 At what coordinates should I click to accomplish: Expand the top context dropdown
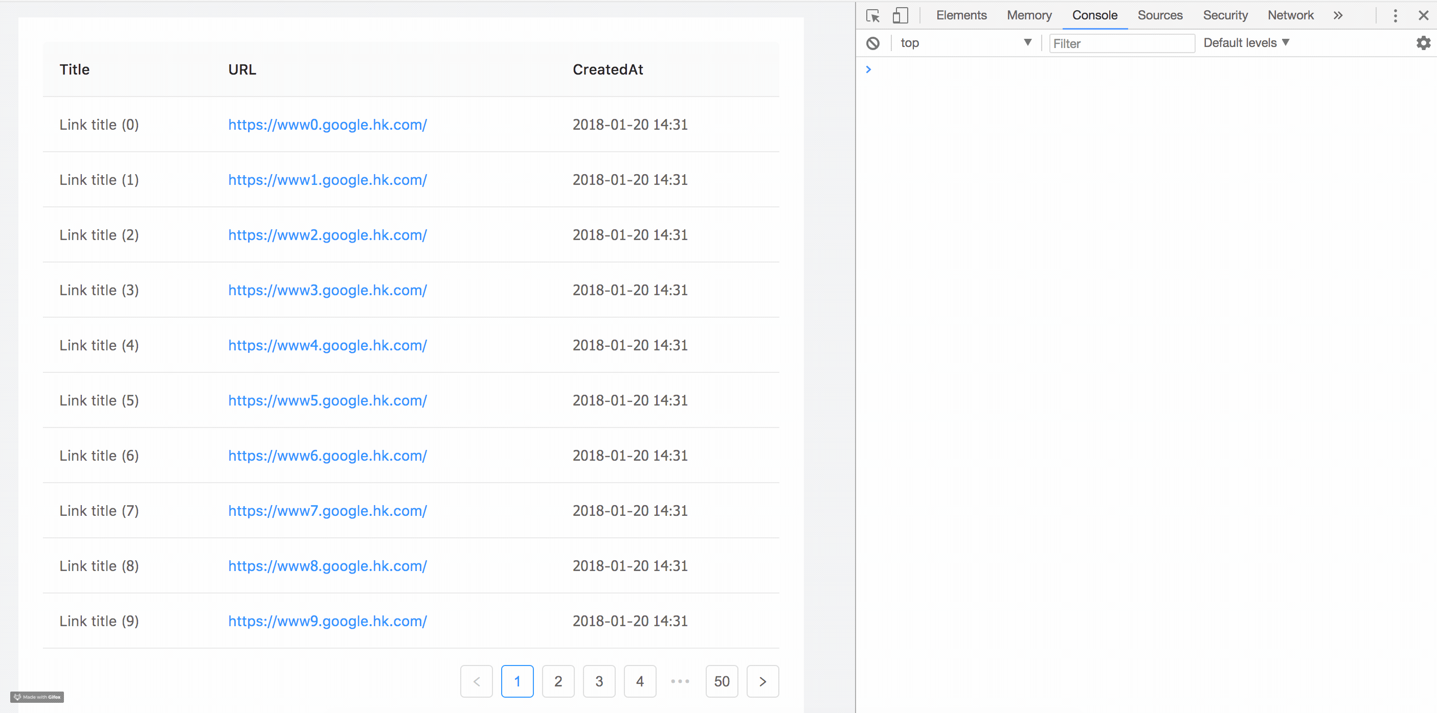(x=965, y=43)
